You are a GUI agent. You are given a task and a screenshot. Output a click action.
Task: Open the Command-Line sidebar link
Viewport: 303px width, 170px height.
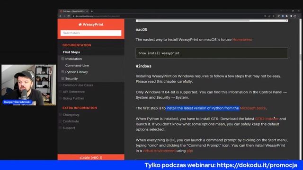click(x=77, y=66)
